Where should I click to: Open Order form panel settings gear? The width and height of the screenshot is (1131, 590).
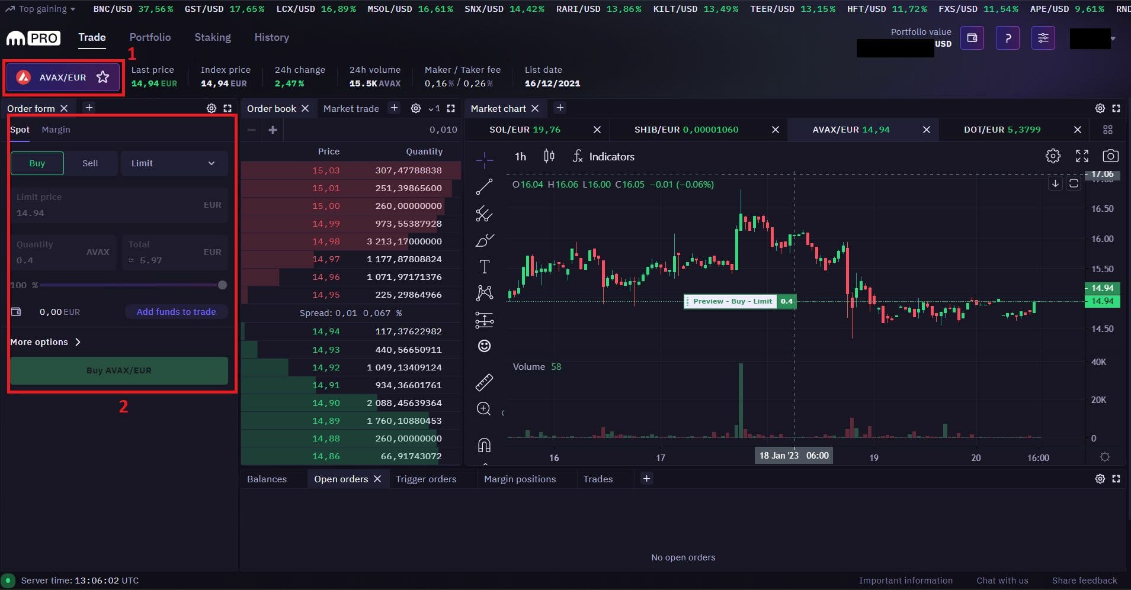coord(212,108)
